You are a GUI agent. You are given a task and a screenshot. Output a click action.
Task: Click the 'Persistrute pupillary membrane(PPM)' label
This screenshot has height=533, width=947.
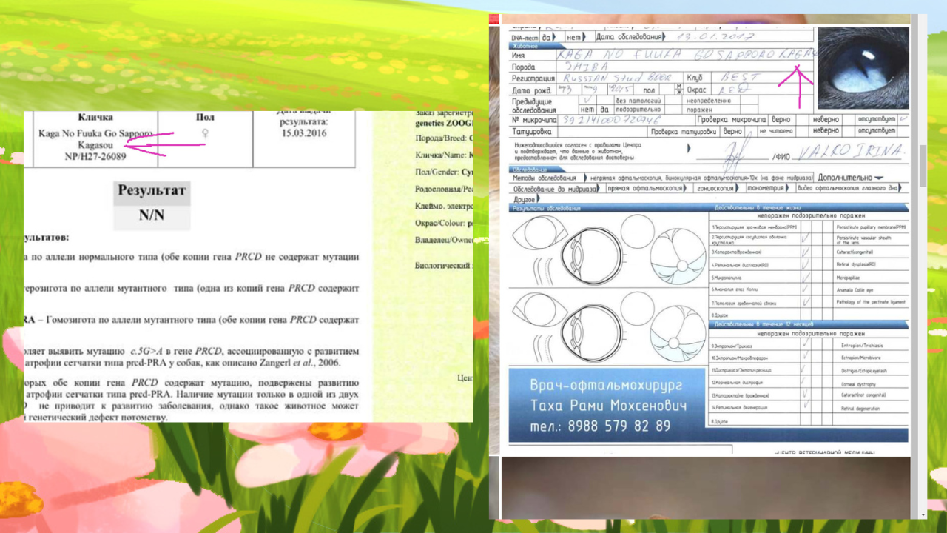(x=871, y=226)
